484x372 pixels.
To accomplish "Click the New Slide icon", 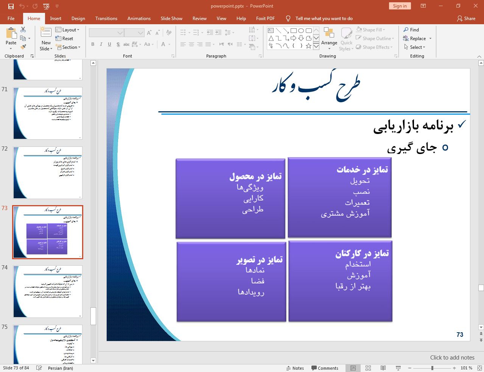I will pos(46,33).
